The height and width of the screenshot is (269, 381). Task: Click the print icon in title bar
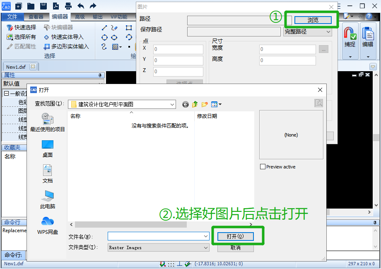click(68, 6)
